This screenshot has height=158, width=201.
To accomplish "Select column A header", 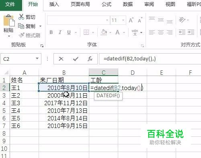I will coord(25,73).
